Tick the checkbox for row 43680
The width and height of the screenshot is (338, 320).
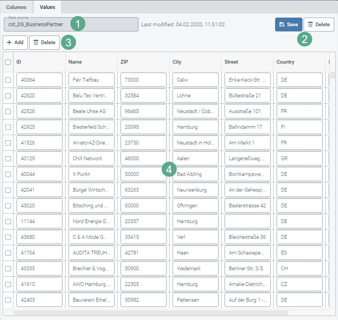click(x=8, y=237)
